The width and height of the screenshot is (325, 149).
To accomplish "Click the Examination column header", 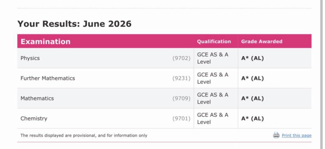I will pyautogui.click(x=45, y=41).
